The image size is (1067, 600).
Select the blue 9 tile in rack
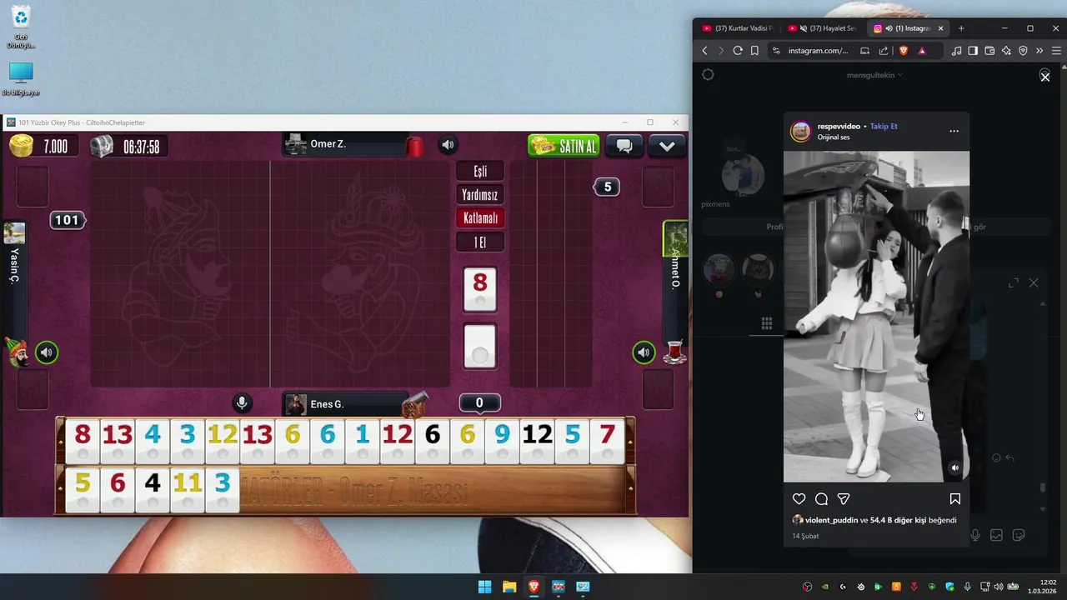coord(501,442)
